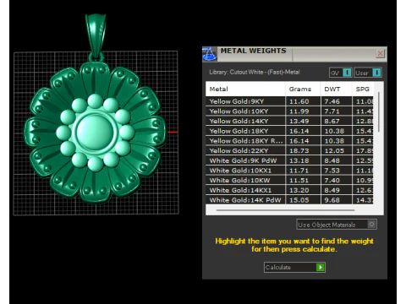Sort by the Metal column header

[245, 89]
